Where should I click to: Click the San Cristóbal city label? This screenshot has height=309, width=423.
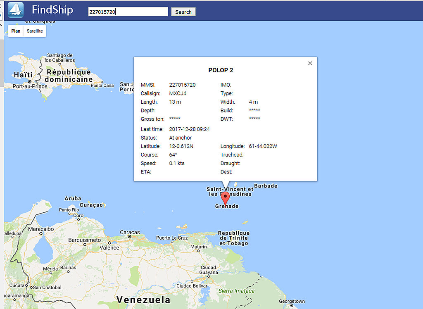(47, 288)
